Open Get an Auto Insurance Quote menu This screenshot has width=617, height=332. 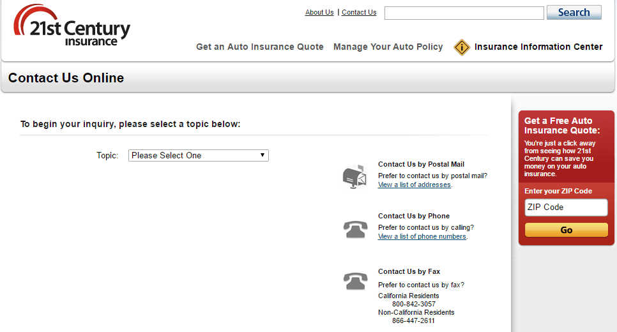click(x=260, y=47)
